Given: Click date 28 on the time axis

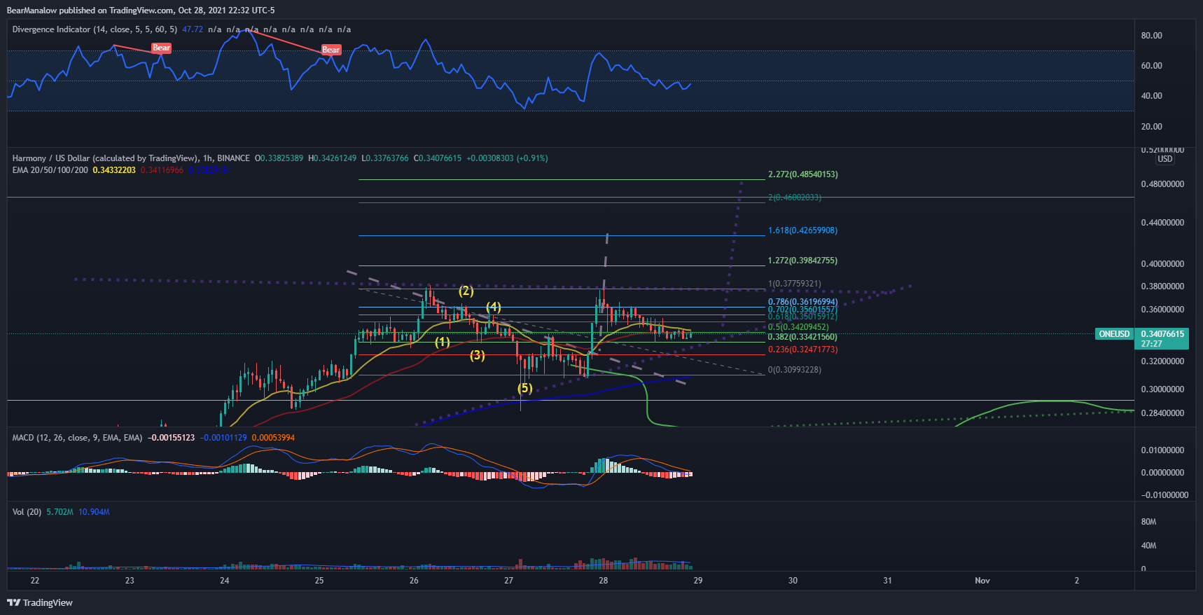Looking at the screenshot, I should pyautogui.click(x=603, y=581).
